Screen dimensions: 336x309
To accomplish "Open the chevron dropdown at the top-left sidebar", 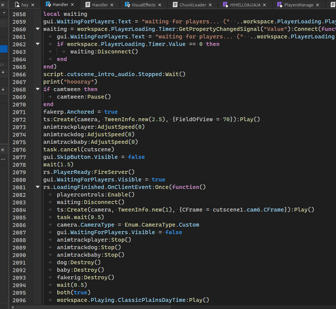I will 3,12.
